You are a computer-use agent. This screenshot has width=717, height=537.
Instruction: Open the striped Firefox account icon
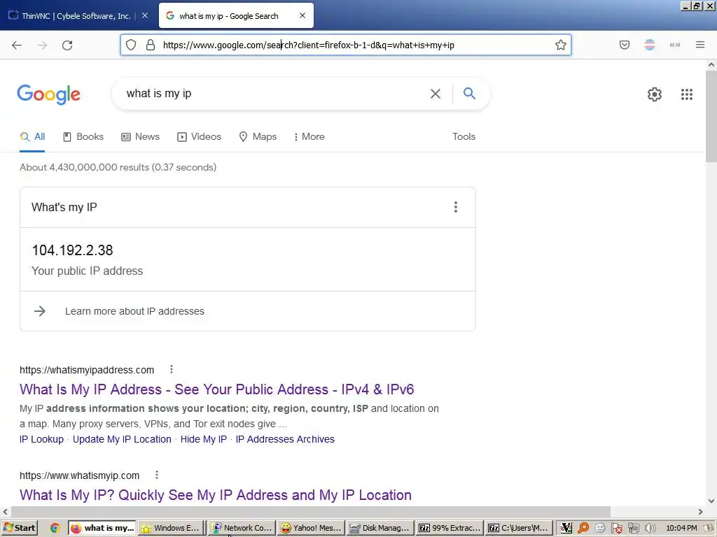point(650,45)
